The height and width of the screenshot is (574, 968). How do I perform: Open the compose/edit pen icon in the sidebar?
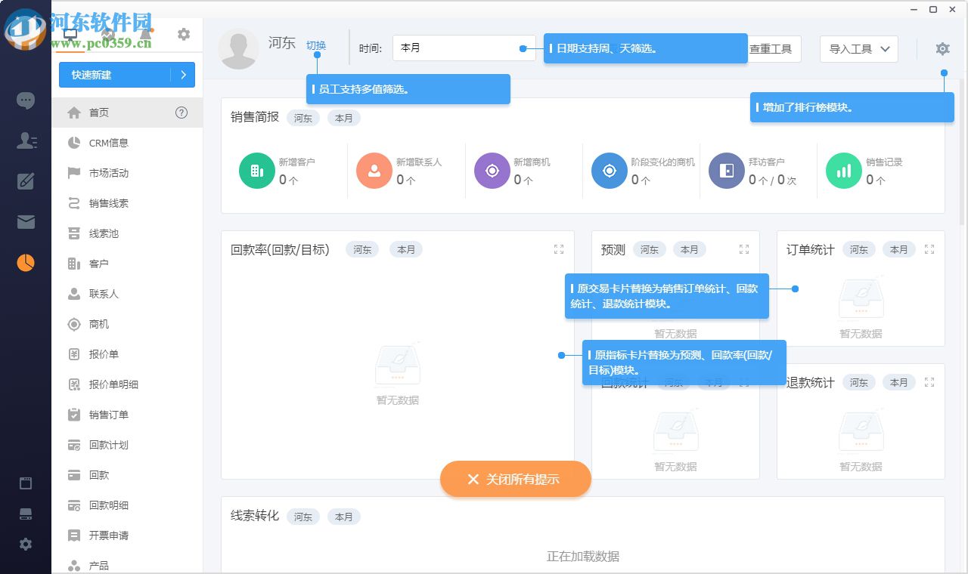coord(26,181)
